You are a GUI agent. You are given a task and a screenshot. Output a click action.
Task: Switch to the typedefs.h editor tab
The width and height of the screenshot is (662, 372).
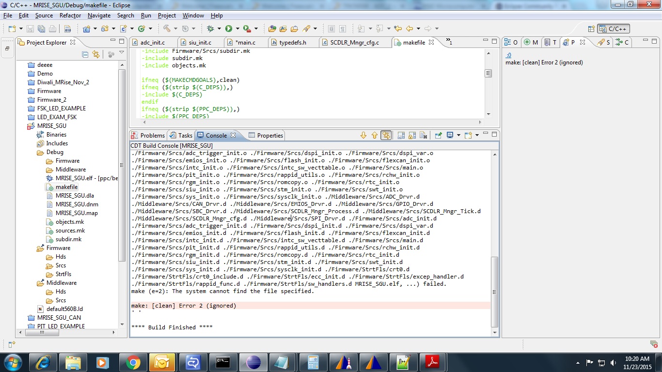point(292,43)
